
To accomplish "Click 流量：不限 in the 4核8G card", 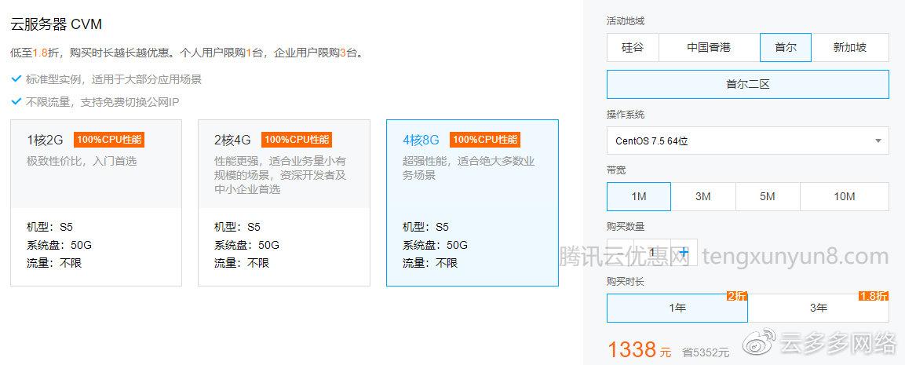I will coord(430,263).
